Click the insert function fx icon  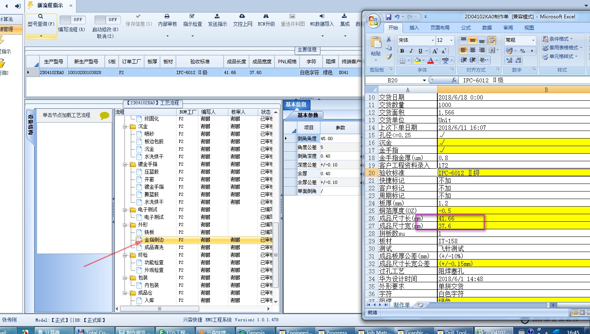(x=454, y=80)
